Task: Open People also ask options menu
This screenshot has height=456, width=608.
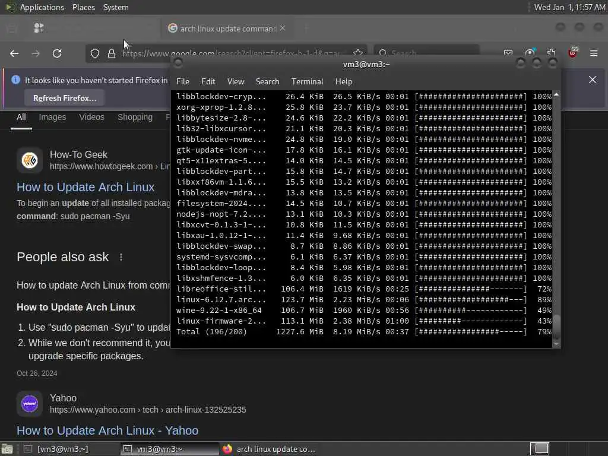Action: coord(121,257)
